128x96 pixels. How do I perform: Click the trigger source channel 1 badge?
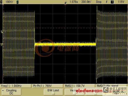pyautogui.click(x=112, y=2)
